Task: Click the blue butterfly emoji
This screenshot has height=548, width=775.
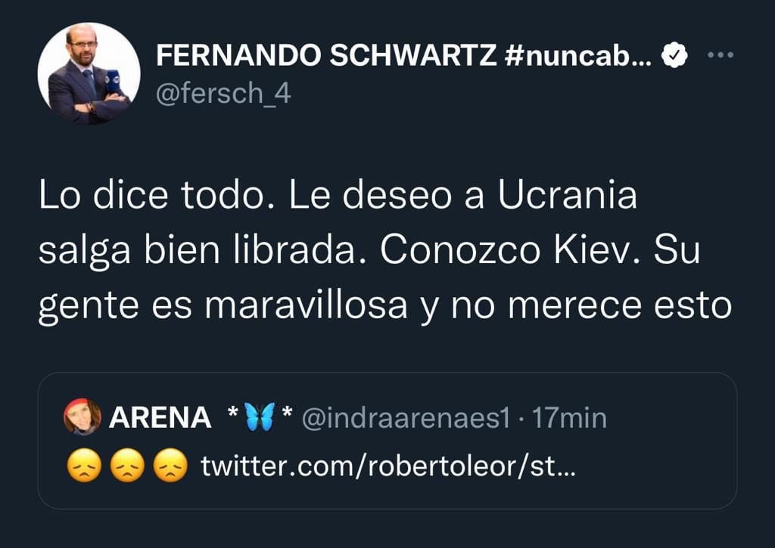Action: tap(260, 417)
